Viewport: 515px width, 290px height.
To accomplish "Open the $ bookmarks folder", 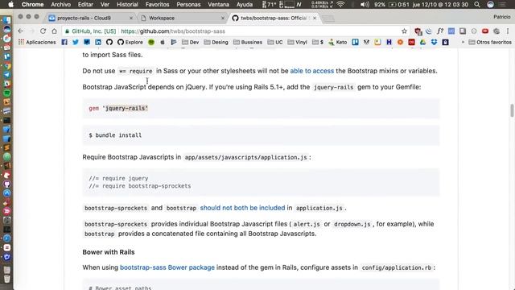I will tap(318, 42).
